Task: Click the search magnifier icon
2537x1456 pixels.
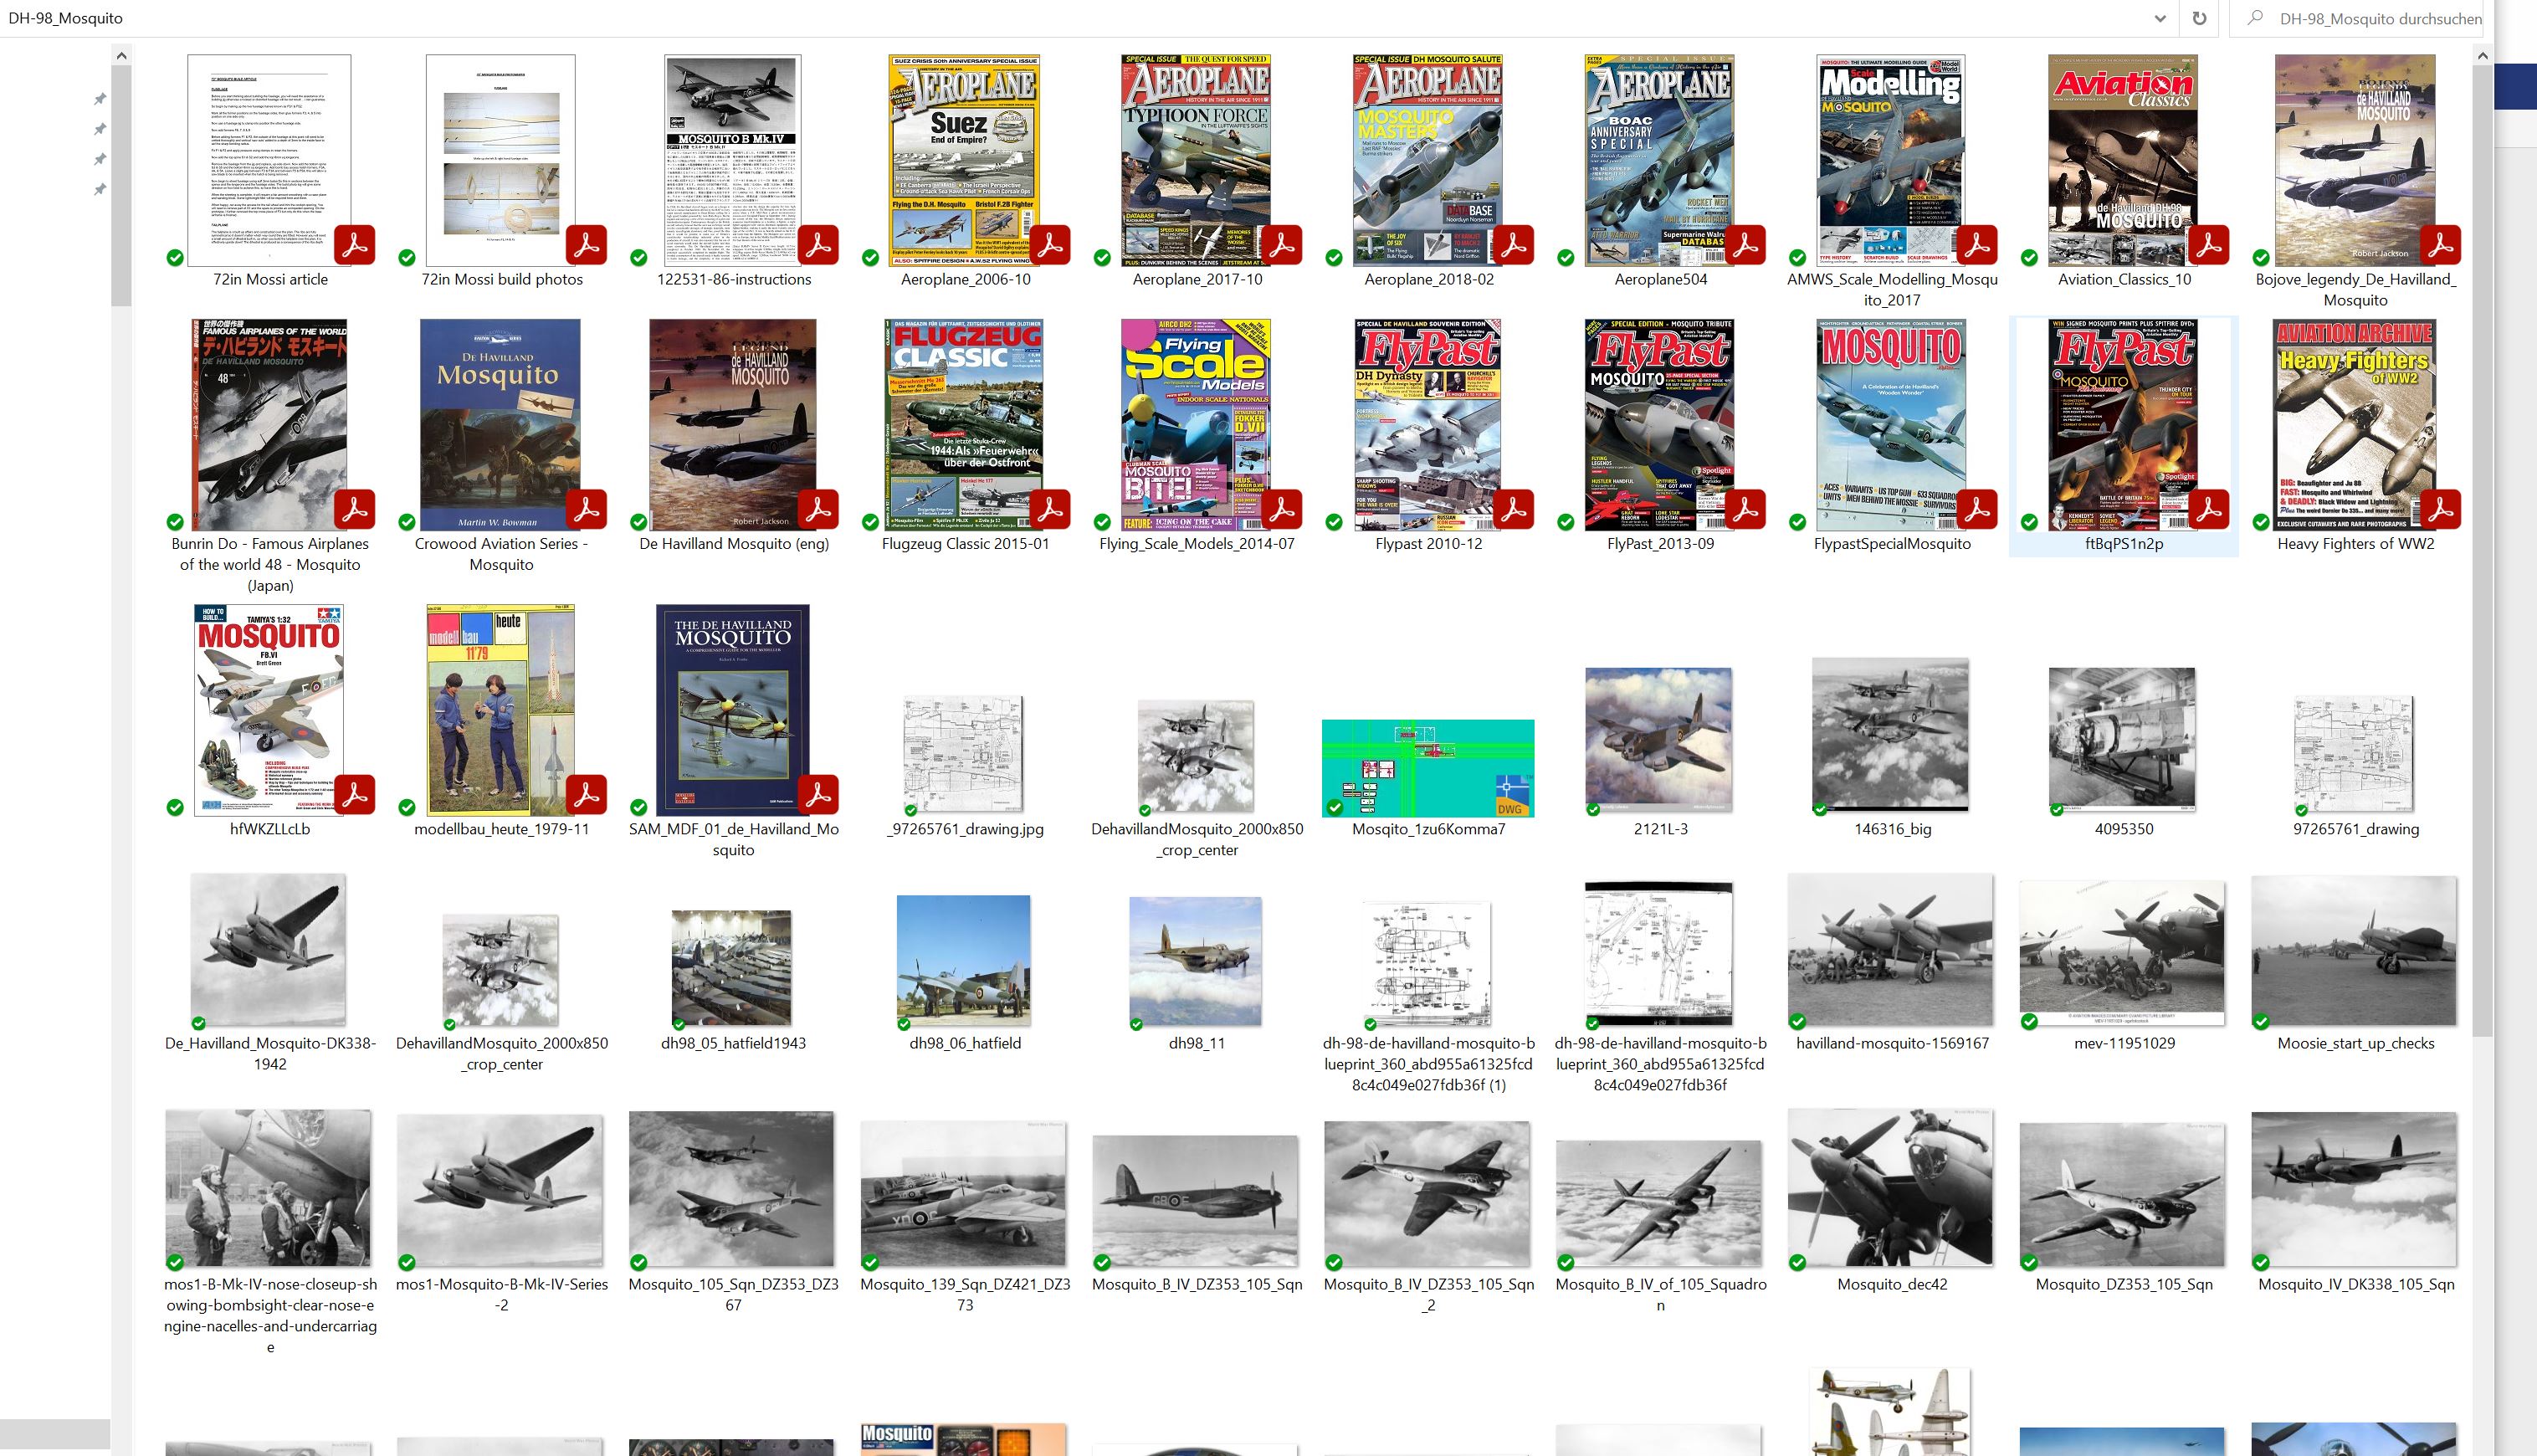Action: pos(2254,18)
